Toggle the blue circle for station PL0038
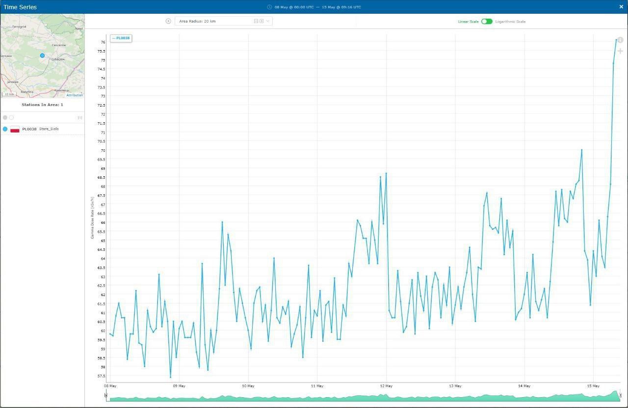 point(5,129)
